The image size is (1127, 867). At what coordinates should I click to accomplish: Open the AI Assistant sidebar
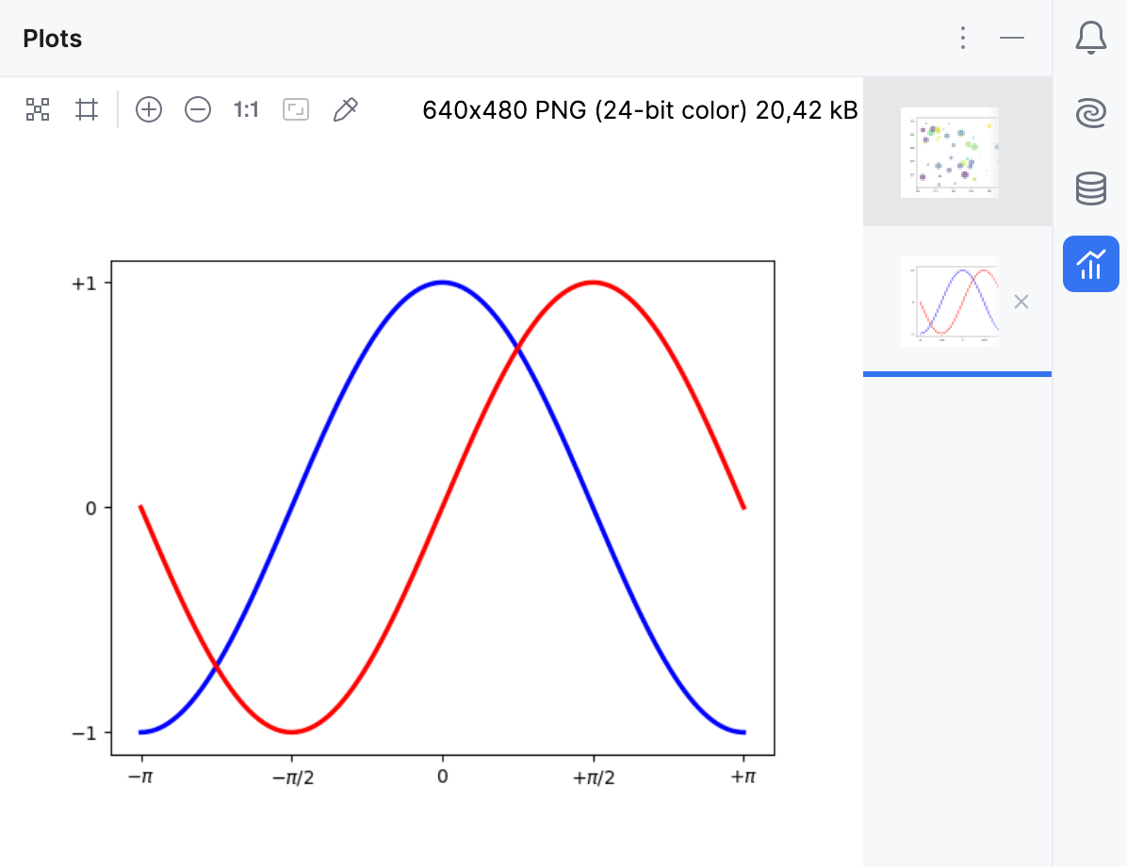1090,113
